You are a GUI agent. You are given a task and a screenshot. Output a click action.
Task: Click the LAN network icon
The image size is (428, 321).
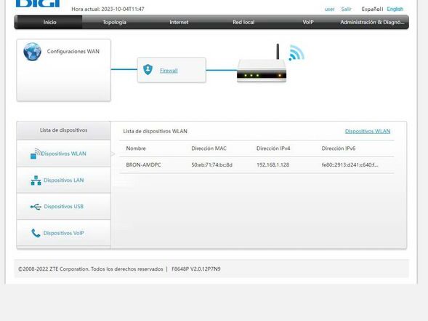coord(36,181)
